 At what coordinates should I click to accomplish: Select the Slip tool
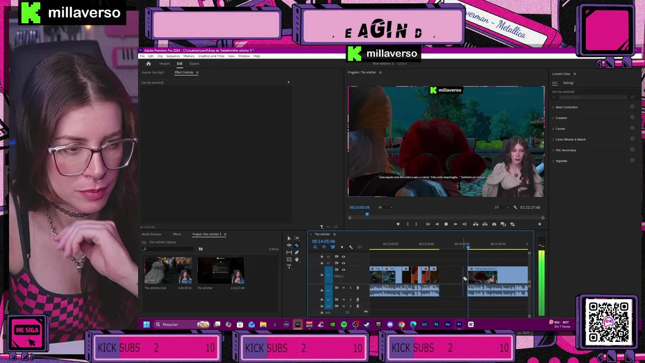(289, 252)
